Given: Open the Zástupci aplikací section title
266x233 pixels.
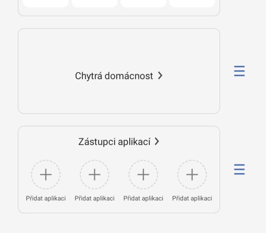Looking at the screenshot, I should [x=114, y=141].
